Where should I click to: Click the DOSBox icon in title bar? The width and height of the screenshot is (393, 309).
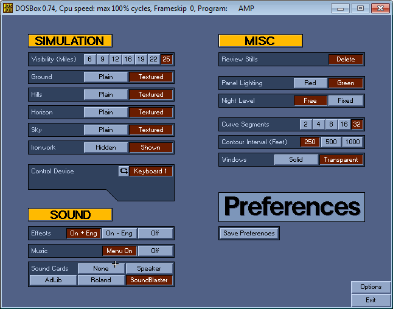[x=9, y=9]
